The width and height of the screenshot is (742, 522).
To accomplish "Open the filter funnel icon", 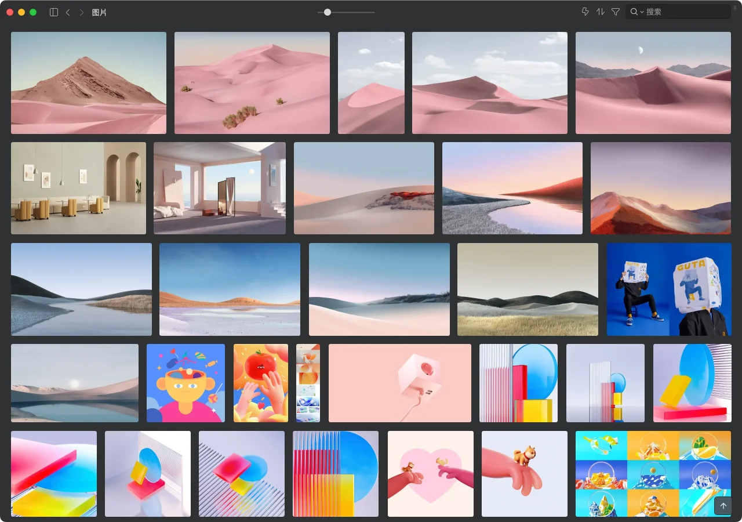I will pyautogui.click(x=616, y=12).
